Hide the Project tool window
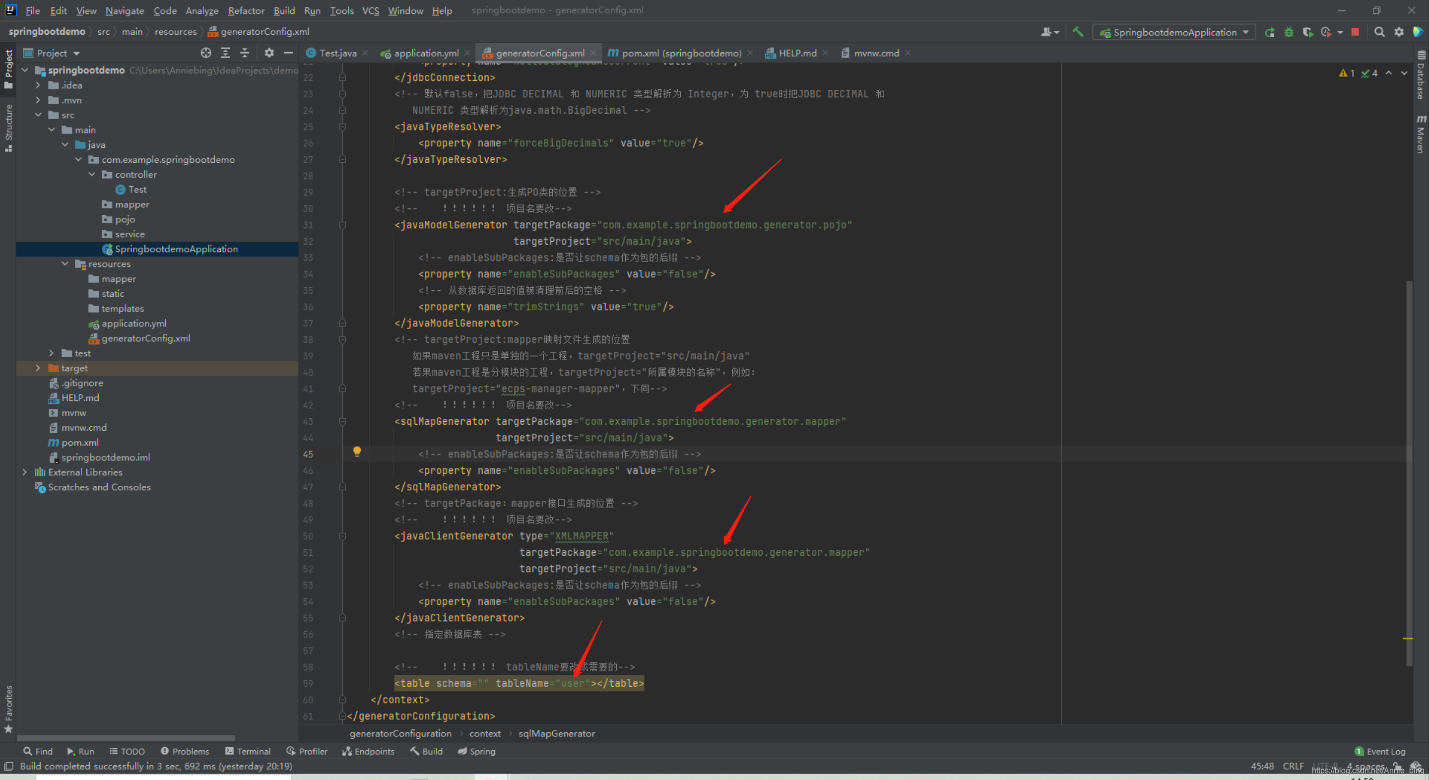 (x=288, y=53)
